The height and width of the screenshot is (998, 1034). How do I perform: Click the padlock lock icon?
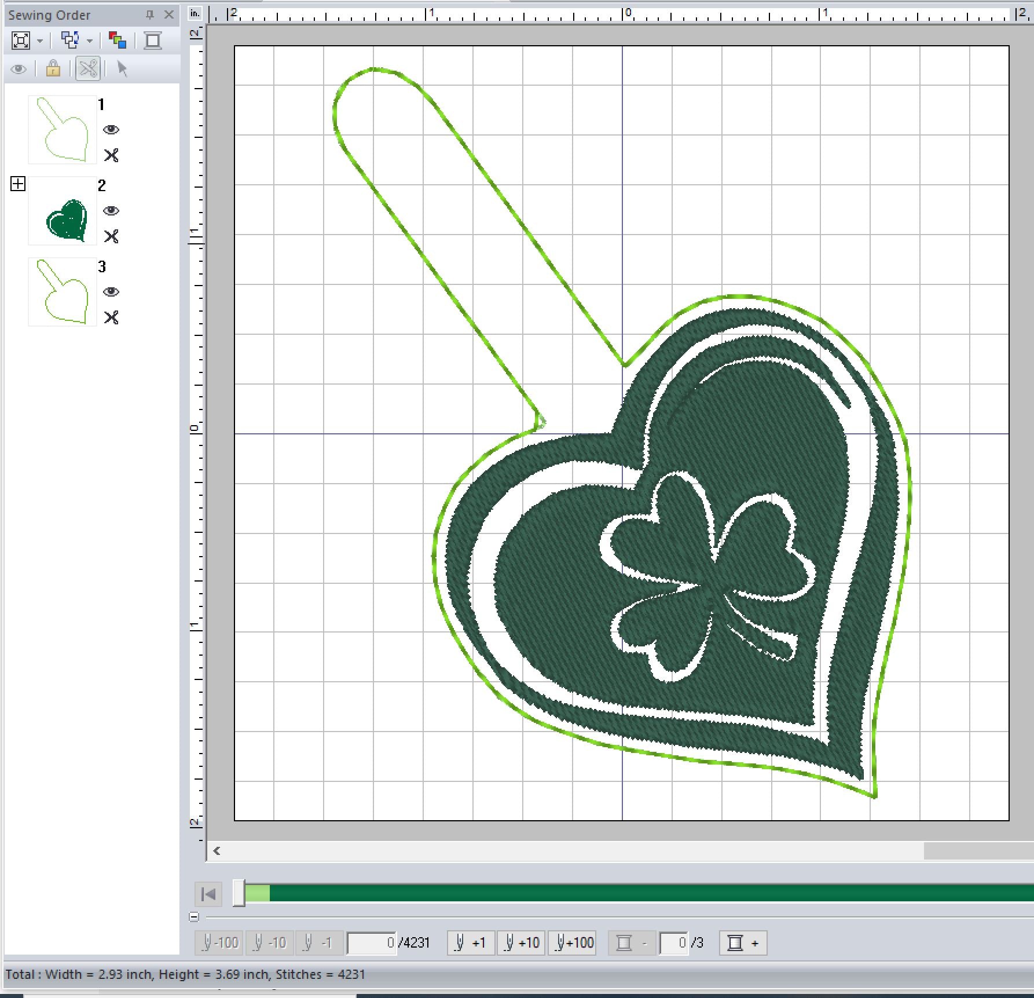click(53, 69)
